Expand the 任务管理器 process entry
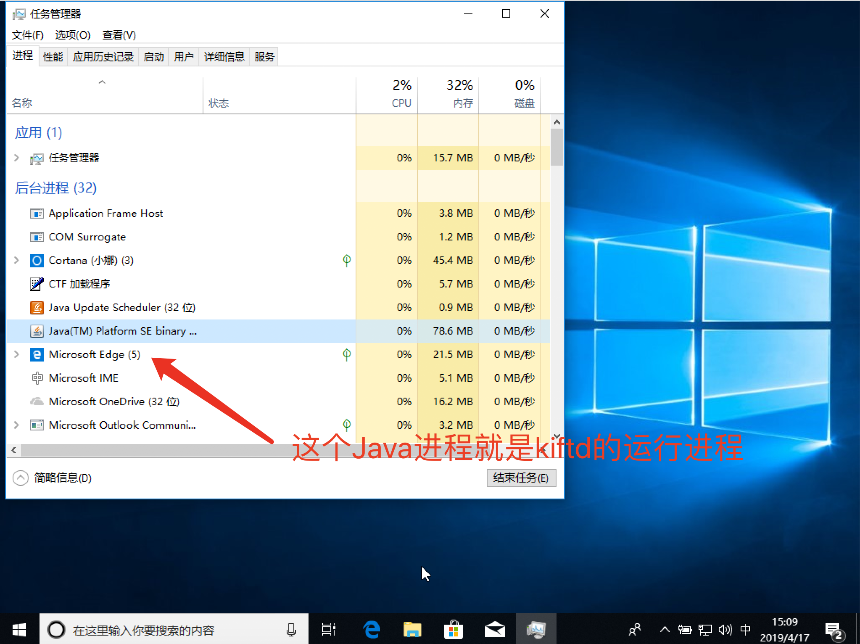 point(17,158)
